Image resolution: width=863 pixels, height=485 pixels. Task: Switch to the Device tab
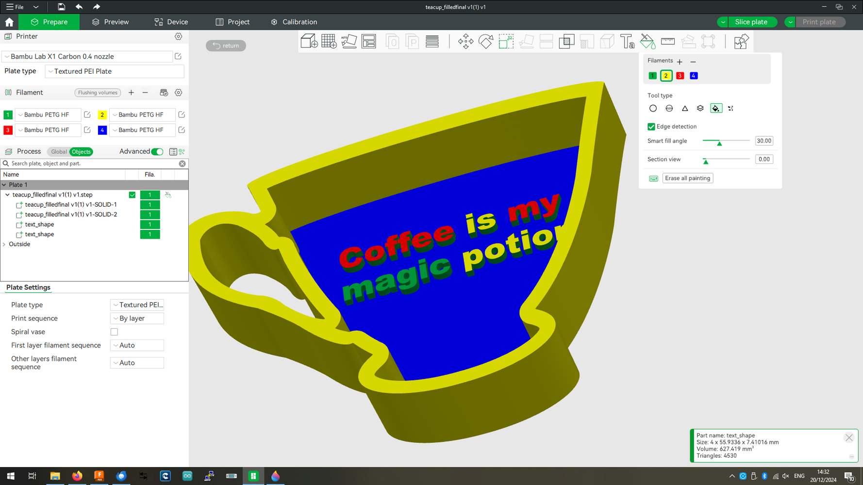pos(171,22)
